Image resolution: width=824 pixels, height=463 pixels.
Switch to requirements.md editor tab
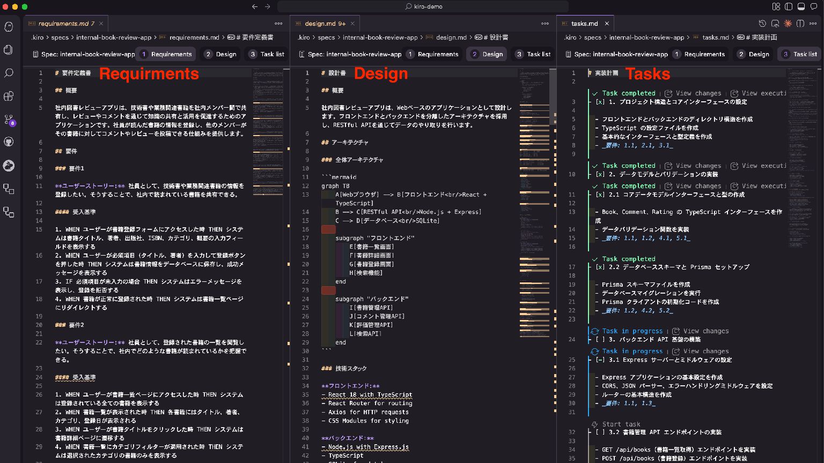65,24
